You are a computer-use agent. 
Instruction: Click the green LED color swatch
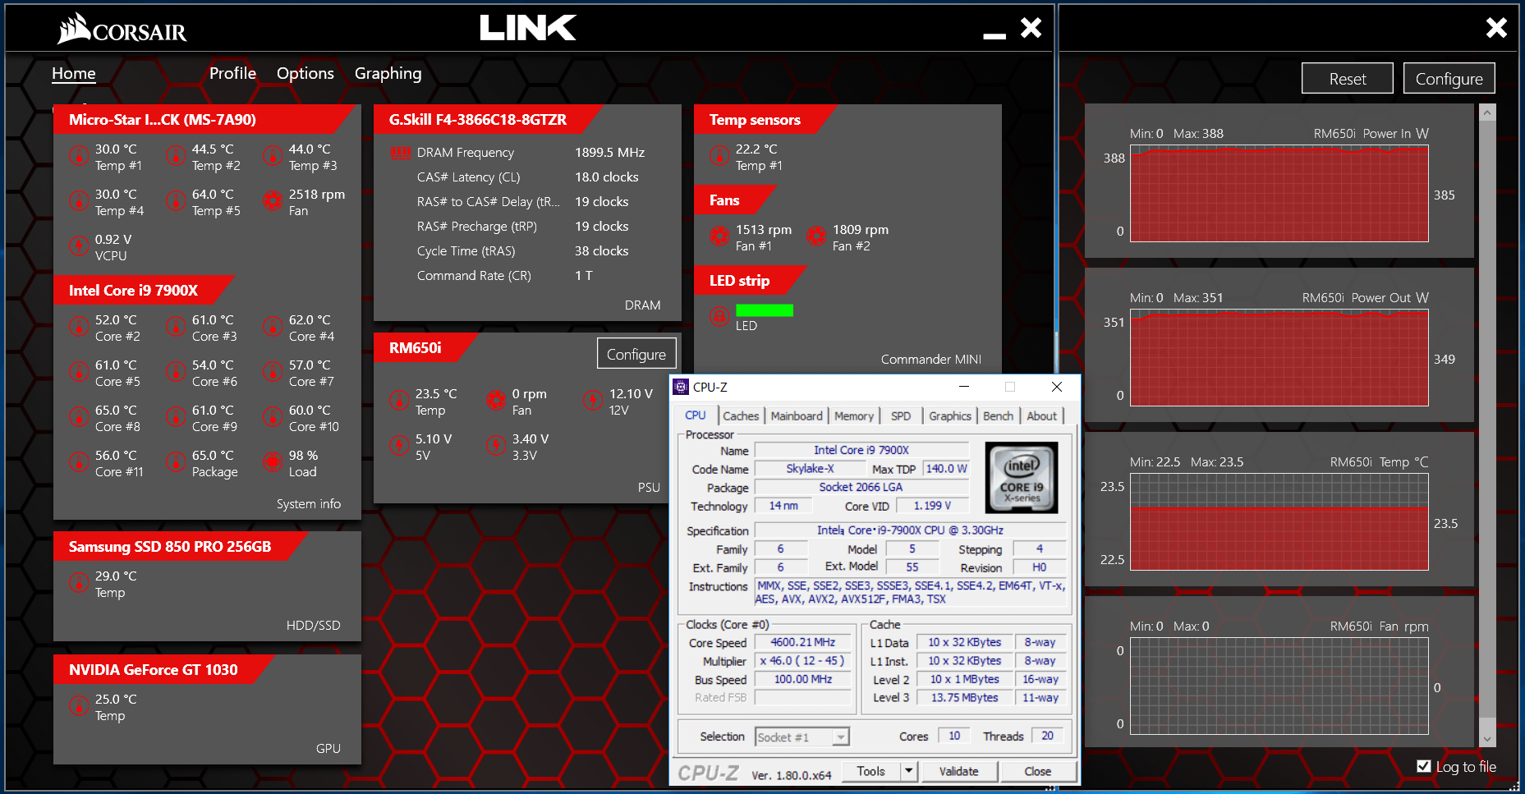coord(765,310)
